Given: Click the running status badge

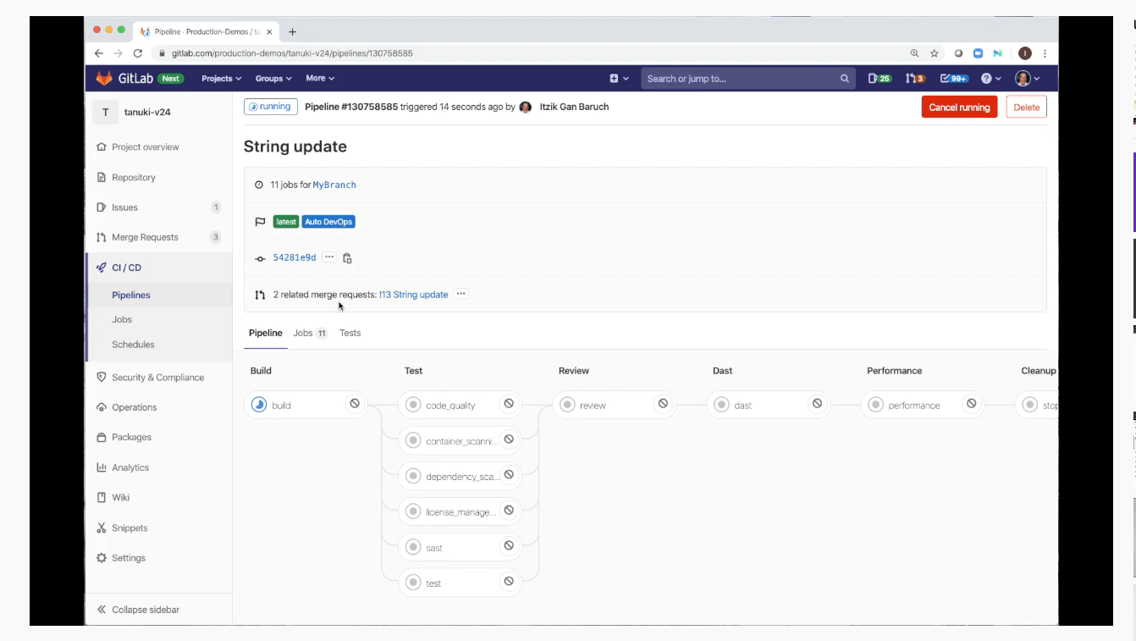Looking at the screenshot, I should point(270,107).
